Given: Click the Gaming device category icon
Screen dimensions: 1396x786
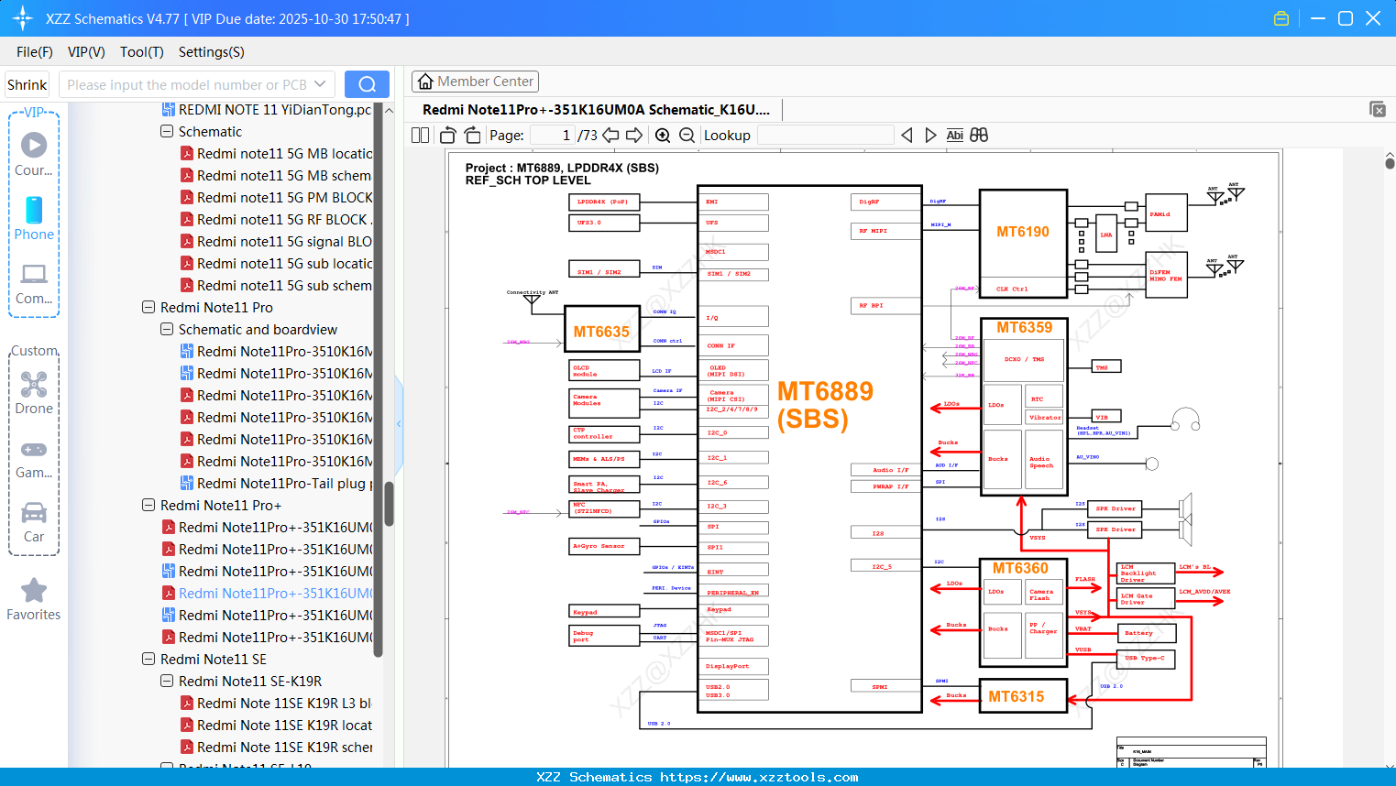Looking at the screenshot, I should [34, 457].
